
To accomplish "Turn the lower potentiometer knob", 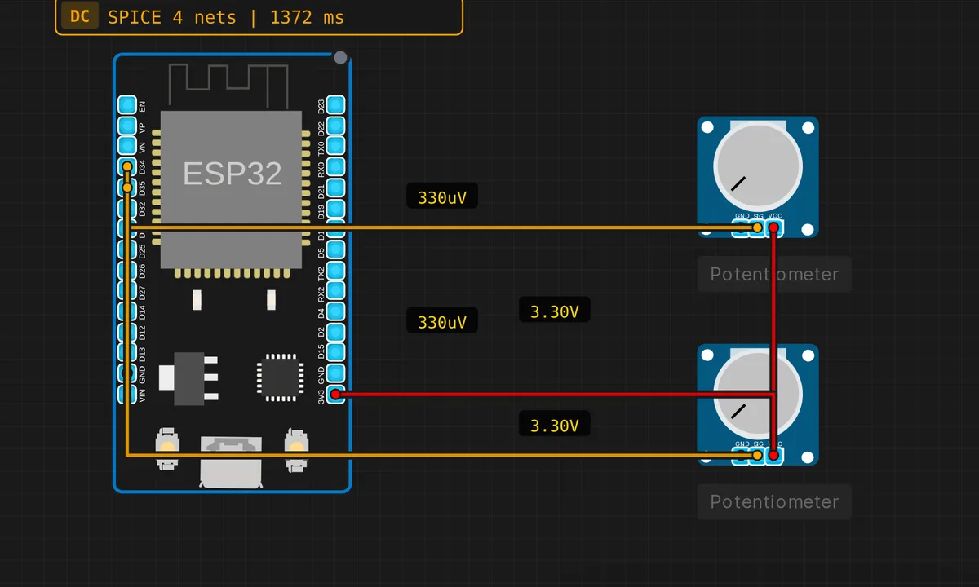I will 758,394.
